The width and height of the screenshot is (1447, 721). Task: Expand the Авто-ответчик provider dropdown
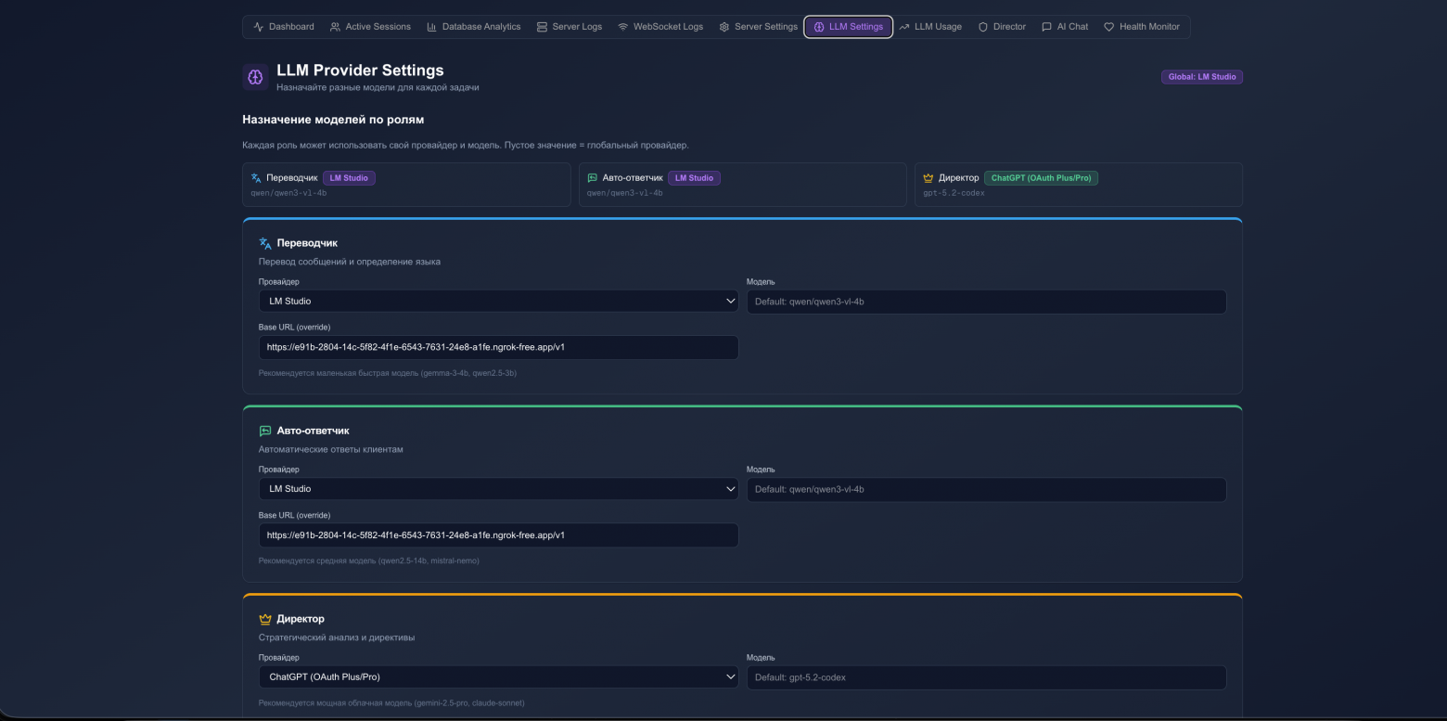[498, 489]
